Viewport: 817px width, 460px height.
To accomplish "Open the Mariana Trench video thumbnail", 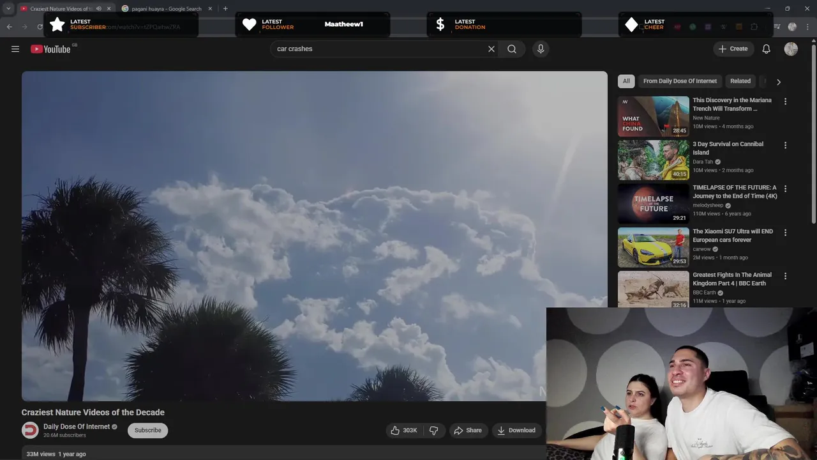I will [x=653, y=116].
